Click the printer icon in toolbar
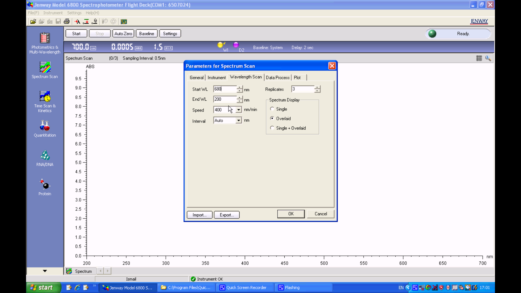The height and width of the screenshot is (293, 521). click(x=66, y=21)
